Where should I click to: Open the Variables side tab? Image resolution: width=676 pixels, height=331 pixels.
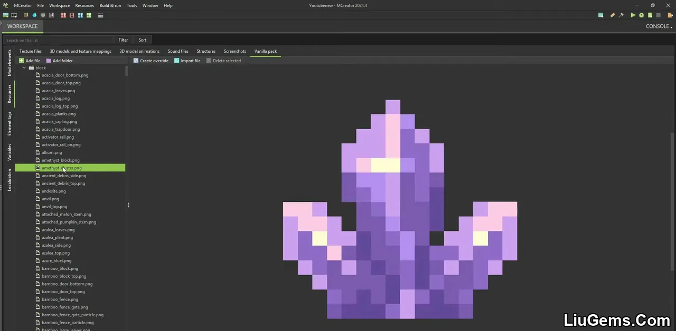point(10,152)
